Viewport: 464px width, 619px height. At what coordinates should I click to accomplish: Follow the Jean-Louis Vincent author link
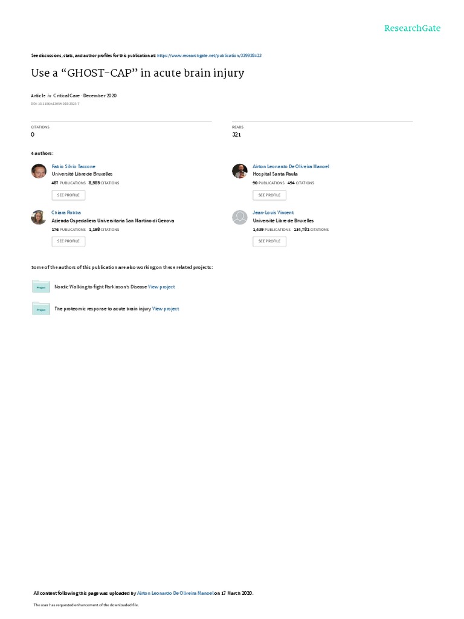coord(273,212)
